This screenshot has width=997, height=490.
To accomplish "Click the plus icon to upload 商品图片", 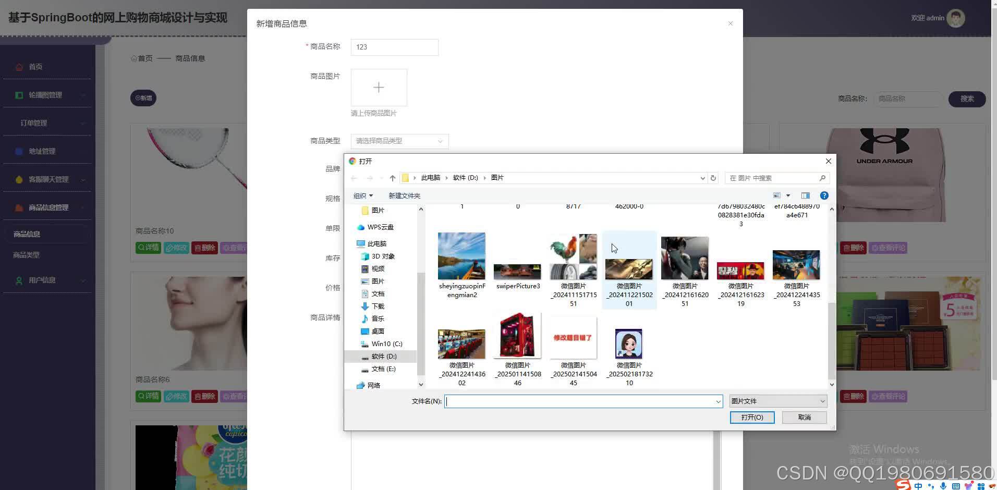I will click(379, 87).
